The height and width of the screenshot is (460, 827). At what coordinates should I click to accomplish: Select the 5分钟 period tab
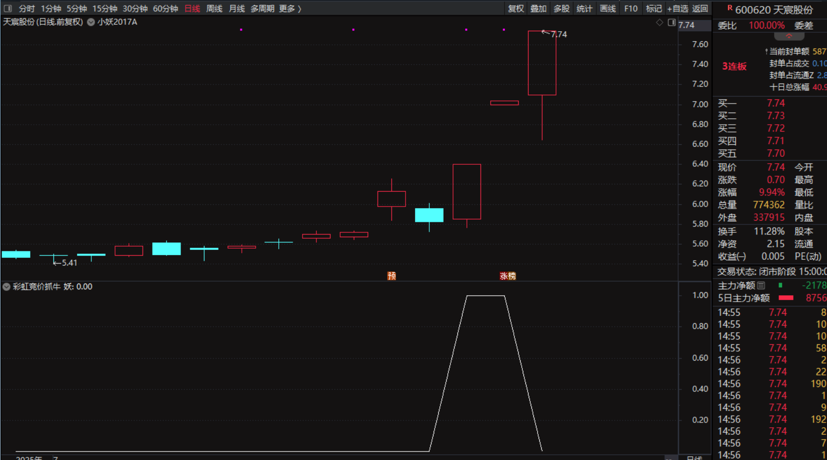(77, 8)
